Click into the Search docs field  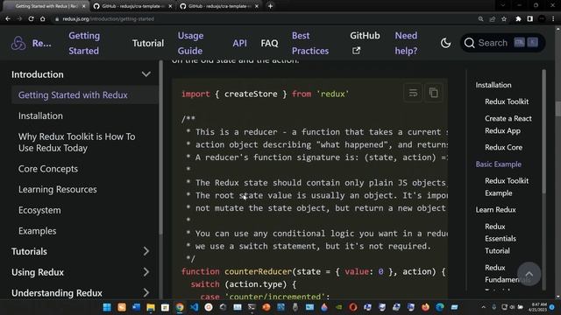[x=502, y=43]
